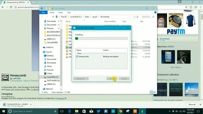Select Downloads in Quick access

(x=51, y=21)
